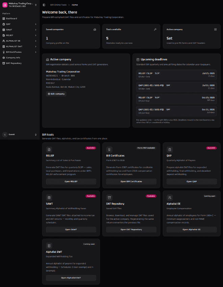This screenshot has width=223, height=287.
Task: Expand the QAP sidebar chevron
Action: (35, 24)
